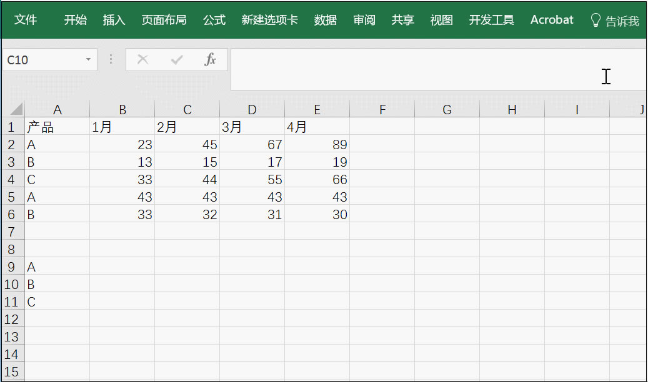Image resolution: width=648 pixels, height=382 pixels.
Task: Select cell with value 45
Action: click(187, 144)
